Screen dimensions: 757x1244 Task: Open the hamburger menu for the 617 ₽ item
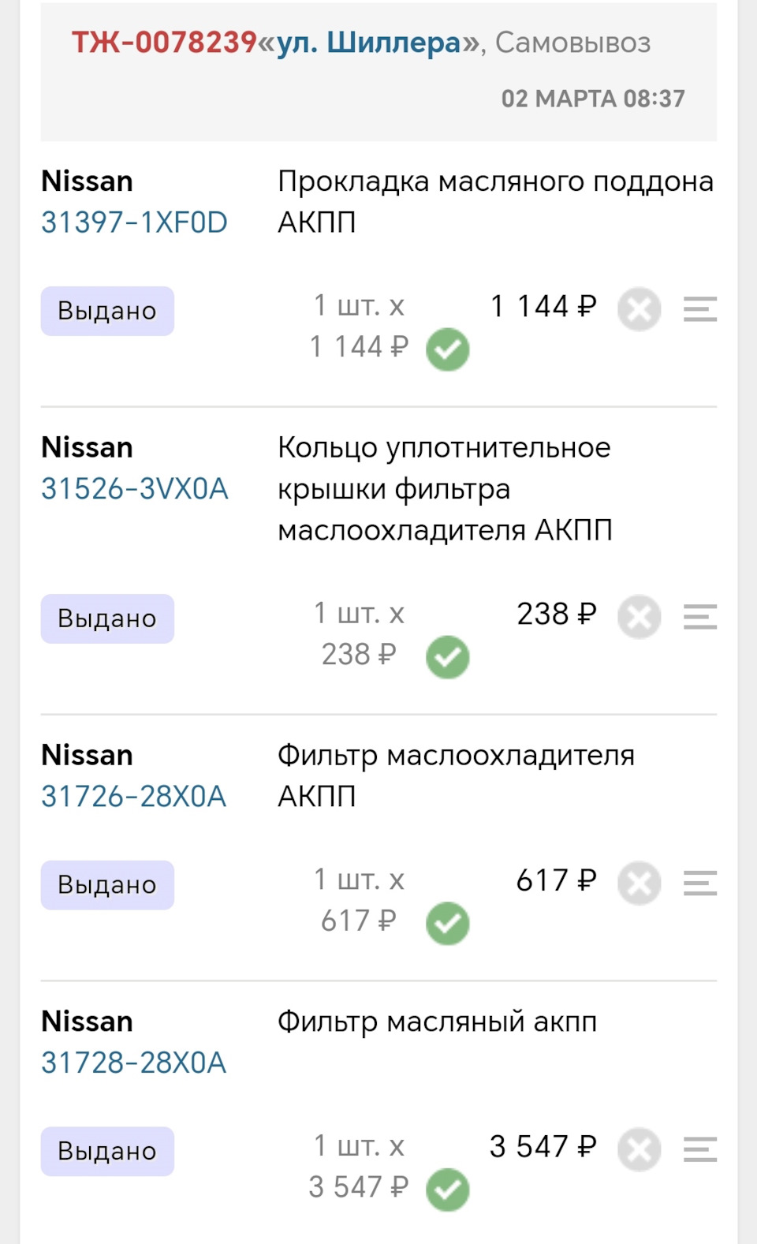[699, 884]
